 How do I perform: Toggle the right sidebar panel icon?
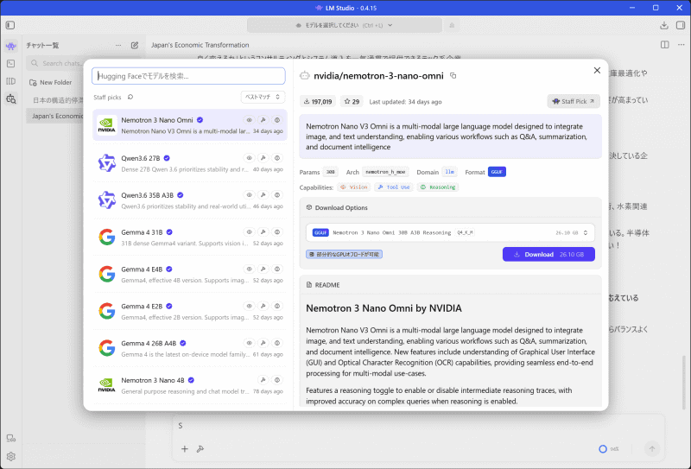(x=681, y=25)
